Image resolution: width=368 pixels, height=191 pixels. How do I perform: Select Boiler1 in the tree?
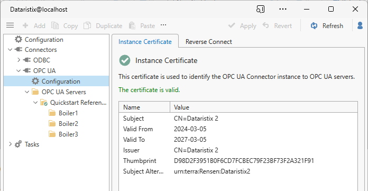coord(68,113)
